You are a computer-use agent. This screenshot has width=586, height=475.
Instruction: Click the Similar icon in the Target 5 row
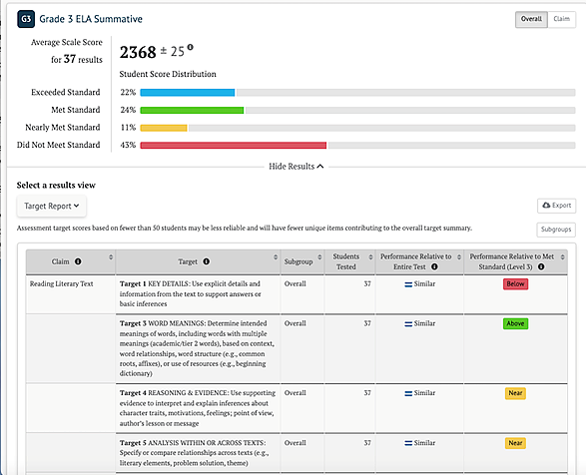click(x=408, y=443)
